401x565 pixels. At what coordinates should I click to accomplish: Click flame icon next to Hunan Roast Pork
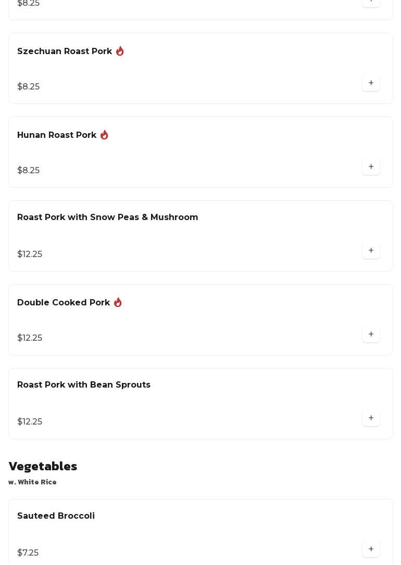pyautogui.click(x=104, y=135)
